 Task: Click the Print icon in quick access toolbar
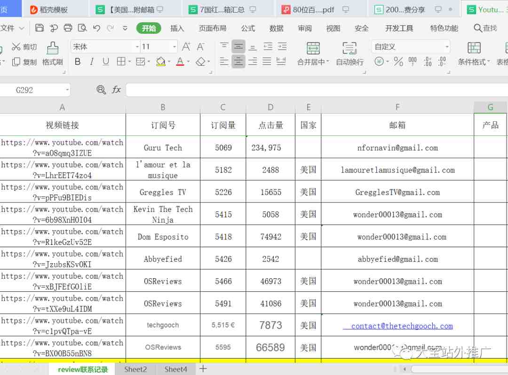(x=68, y=28)
